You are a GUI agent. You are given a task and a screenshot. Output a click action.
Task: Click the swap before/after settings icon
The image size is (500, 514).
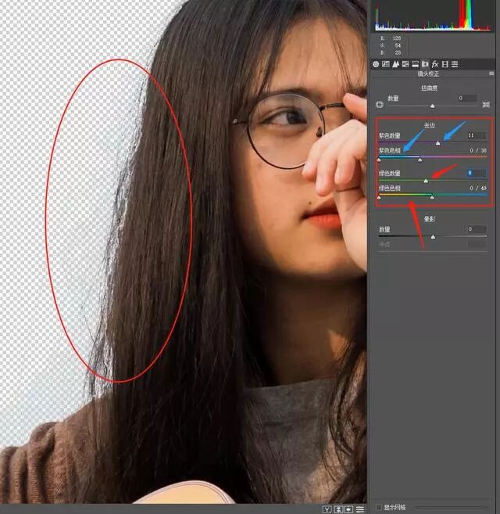338,509
